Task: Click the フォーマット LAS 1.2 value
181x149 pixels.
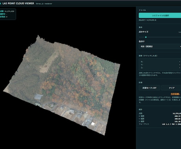Action: [x=172, y=124]
